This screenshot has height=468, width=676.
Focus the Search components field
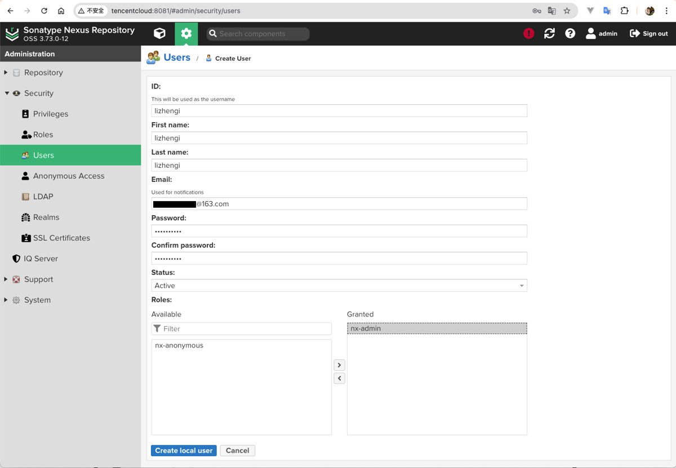[258, 34]
